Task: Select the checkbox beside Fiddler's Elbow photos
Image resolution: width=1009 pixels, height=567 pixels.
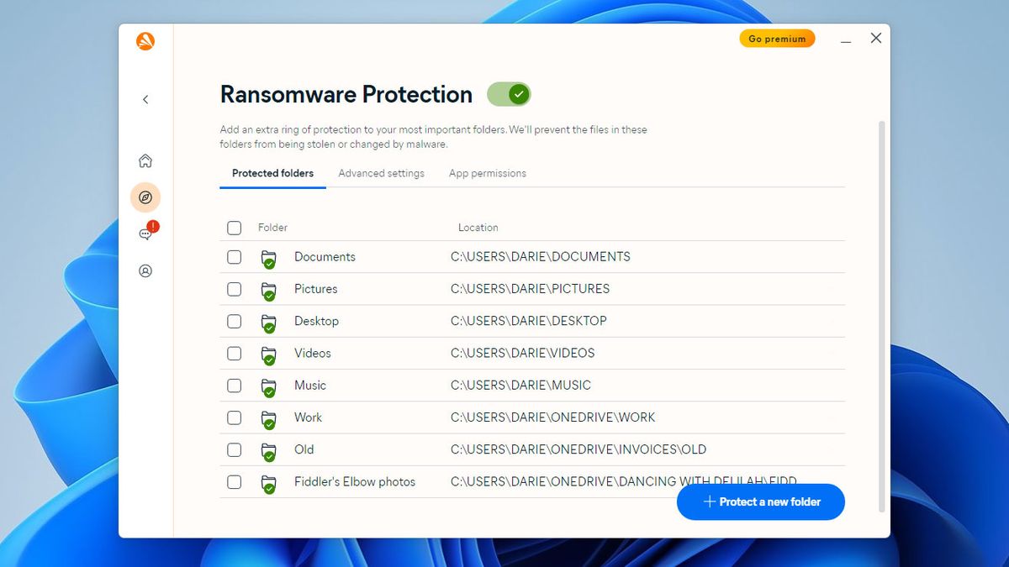Action: pos(234,481)
